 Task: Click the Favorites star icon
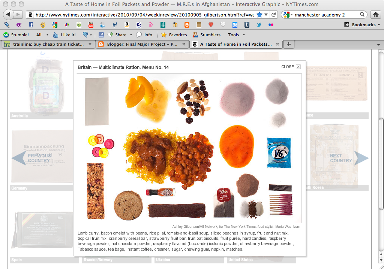(x=163, y=34)
